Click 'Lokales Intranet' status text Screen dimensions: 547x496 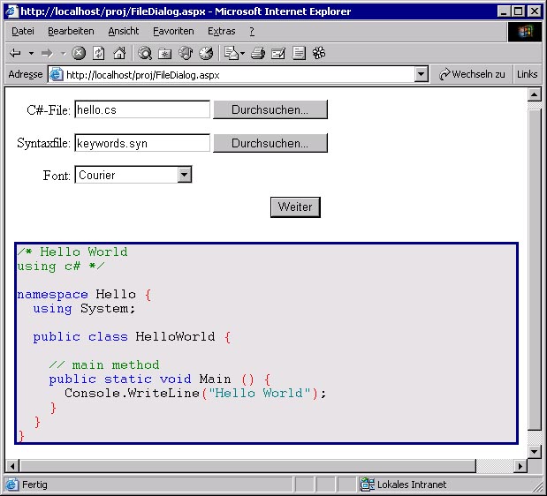[x=412, y=485]
